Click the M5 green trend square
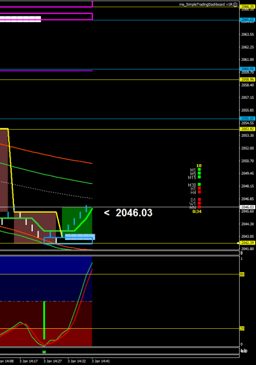Screen dimensions: 256x365 pos(199,173)
